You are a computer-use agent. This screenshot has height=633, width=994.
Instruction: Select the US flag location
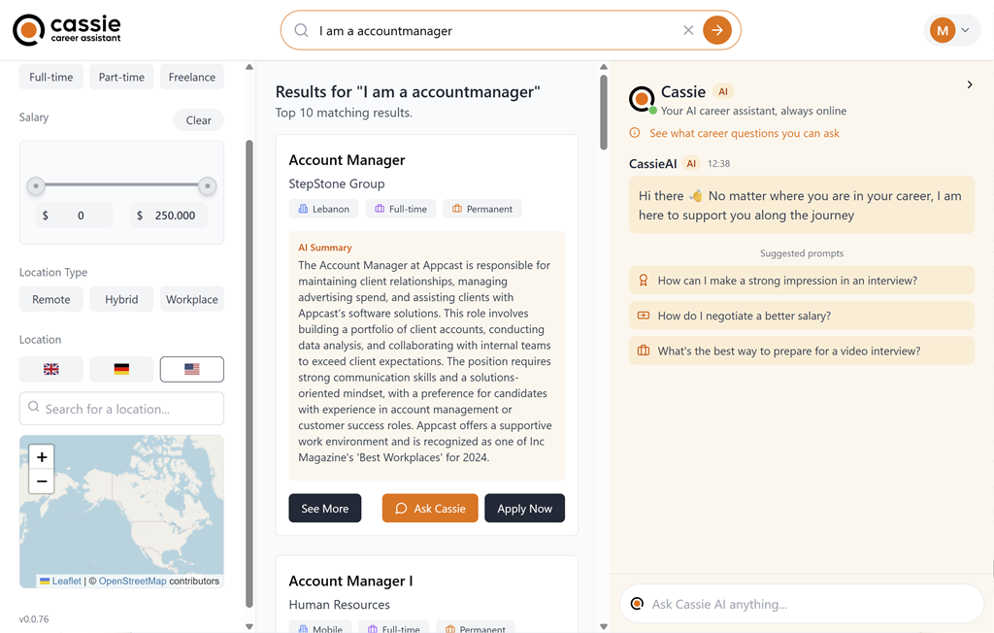[191, 369]
